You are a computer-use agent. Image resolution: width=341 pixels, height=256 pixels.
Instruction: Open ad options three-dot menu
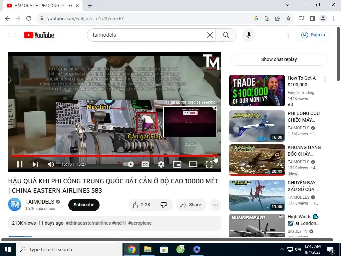pos(325,79)
